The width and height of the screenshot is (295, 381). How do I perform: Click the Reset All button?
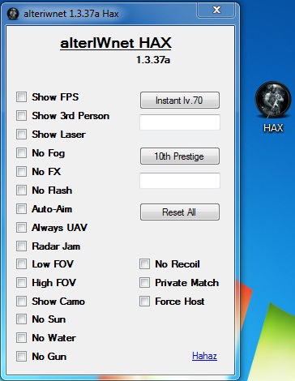point(180,212)
